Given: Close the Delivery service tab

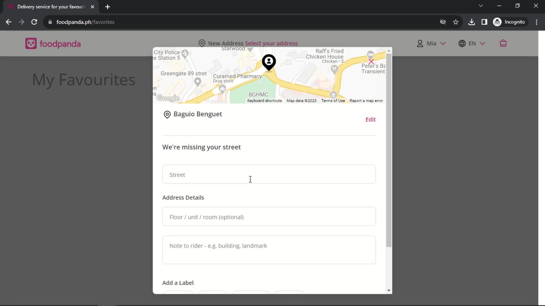Looking at the screenshot, I should click(92, 7).
